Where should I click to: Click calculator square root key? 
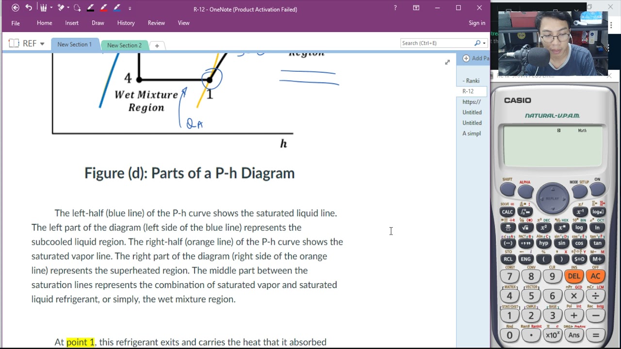pos(525,228)
